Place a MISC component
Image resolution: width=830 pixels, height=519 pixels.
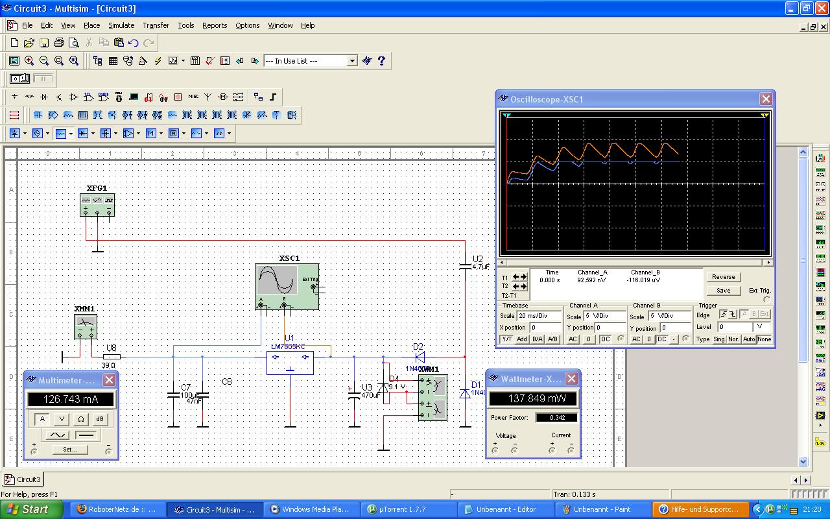[193, 97]
